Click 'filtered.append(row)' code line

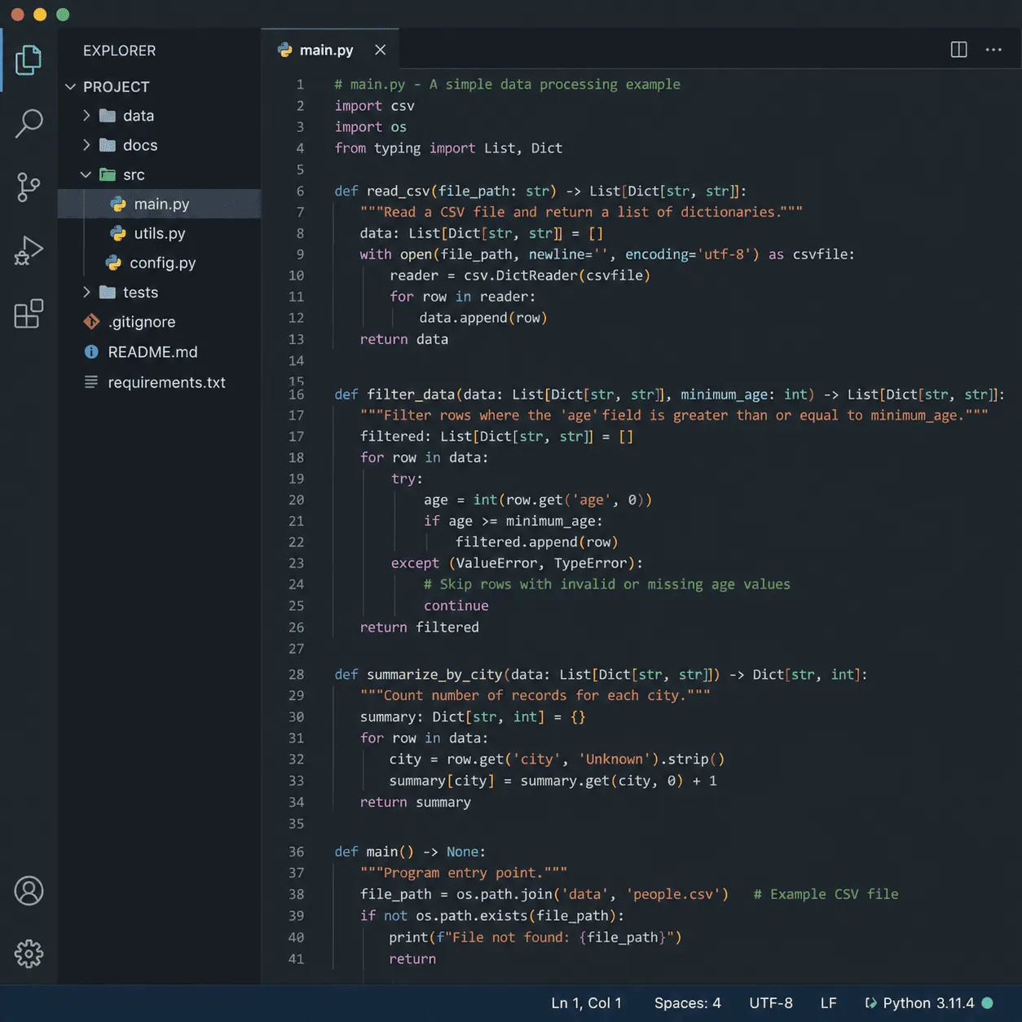(x=536, y=542)
